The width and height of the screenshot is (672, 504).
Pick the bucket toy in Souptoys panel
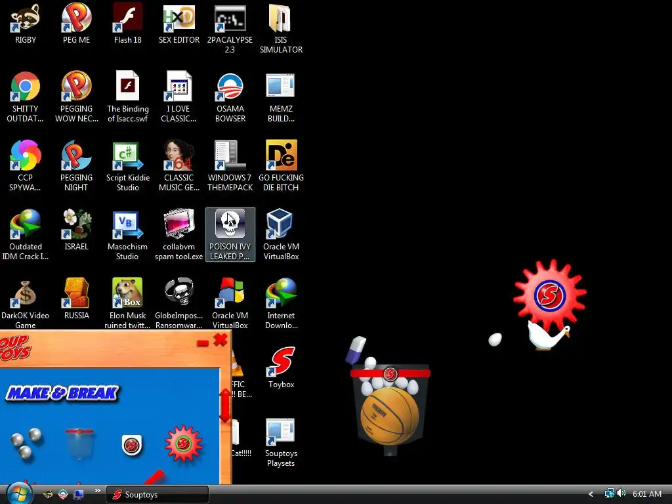point(79,444)
